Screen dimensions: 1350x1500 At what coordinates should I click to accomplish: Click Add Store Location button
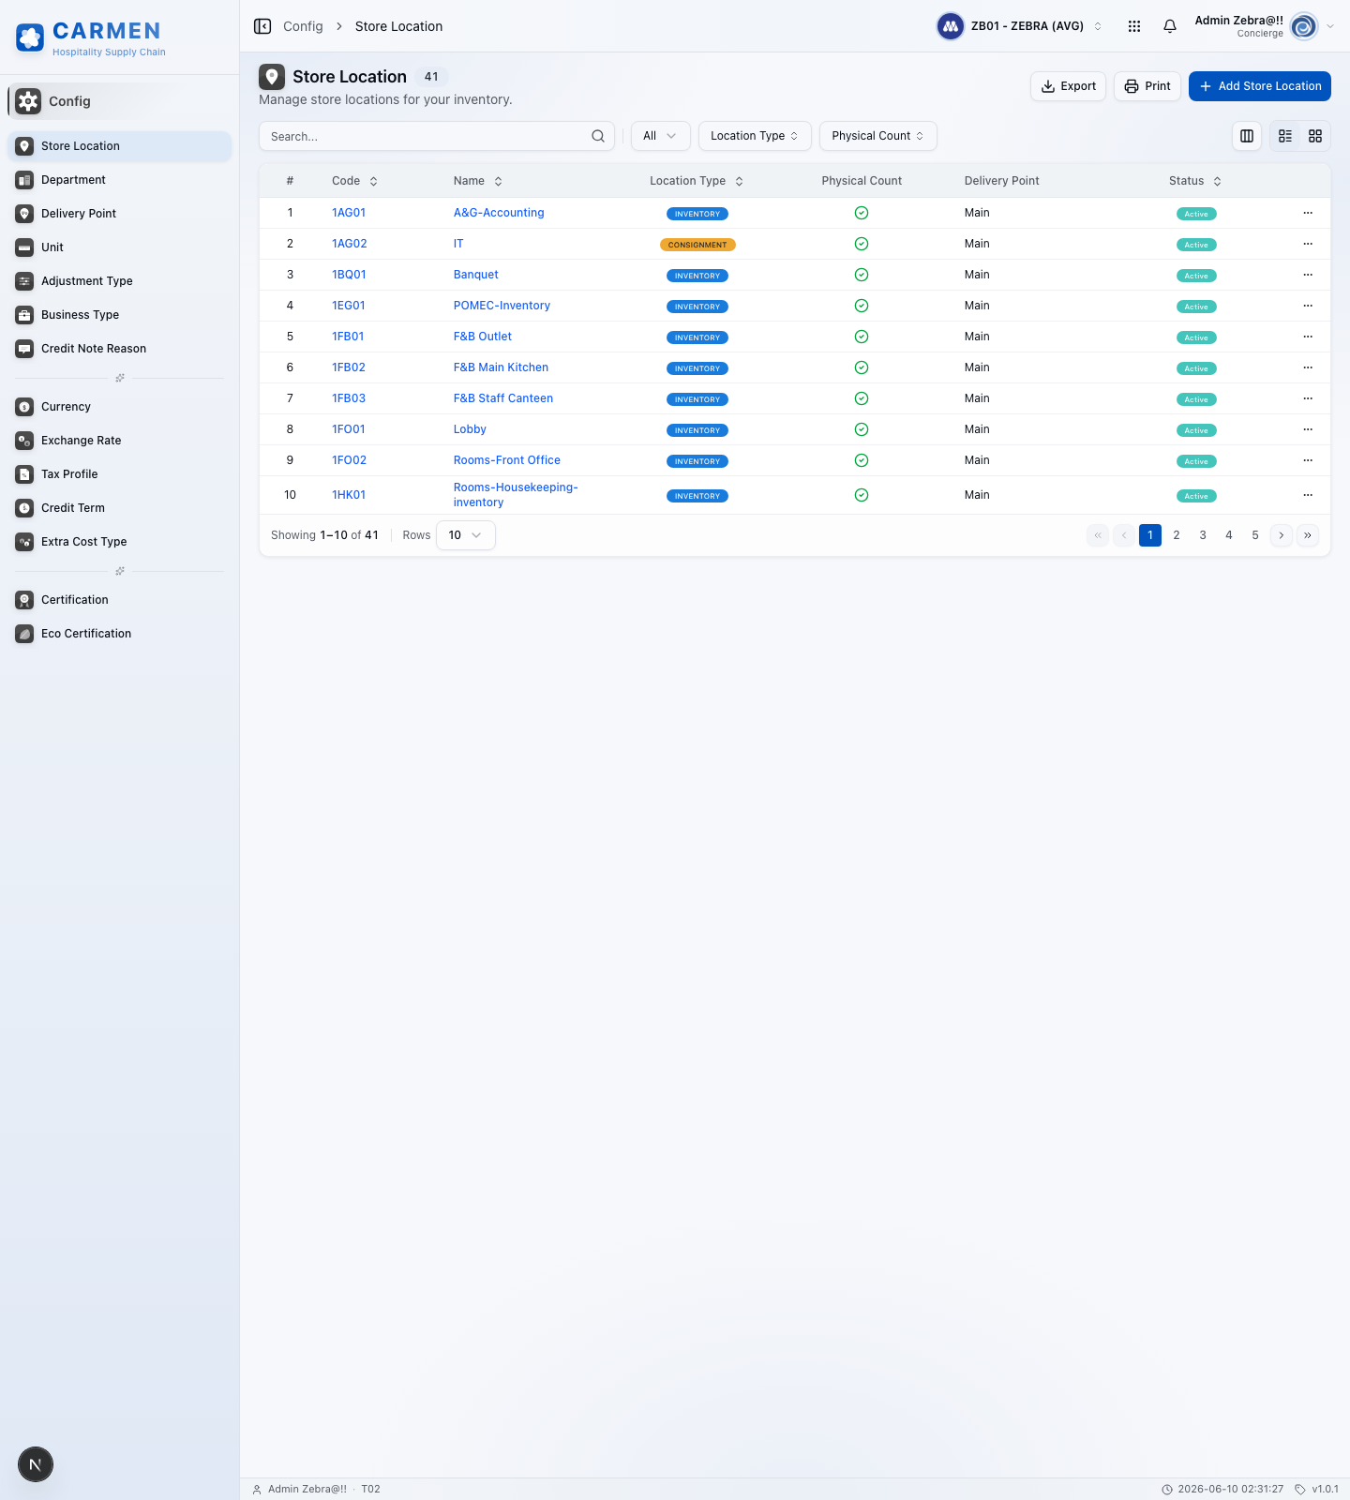[1260, 86]
